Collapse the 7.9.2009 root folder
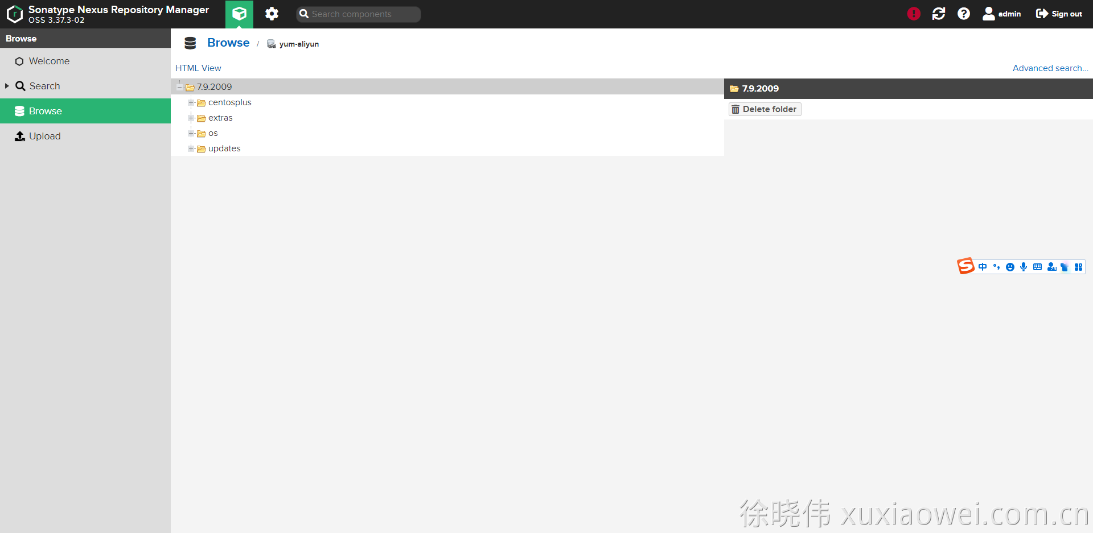 (x=180, y=87)
